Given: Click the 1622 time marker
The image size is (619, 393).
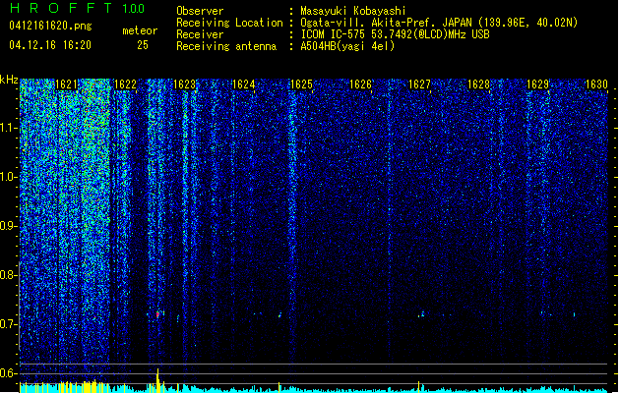Looking at the screenshot, I should 125,84.
